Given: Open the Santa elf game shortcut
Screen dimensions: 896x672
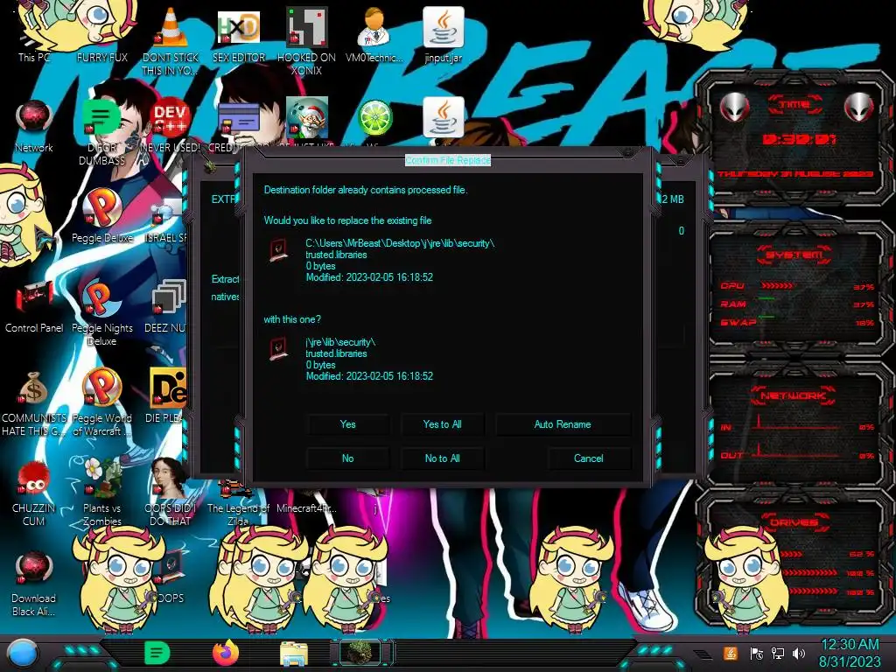Looking at the screenshot, I should pyautogui.click(x=306, y=118).
